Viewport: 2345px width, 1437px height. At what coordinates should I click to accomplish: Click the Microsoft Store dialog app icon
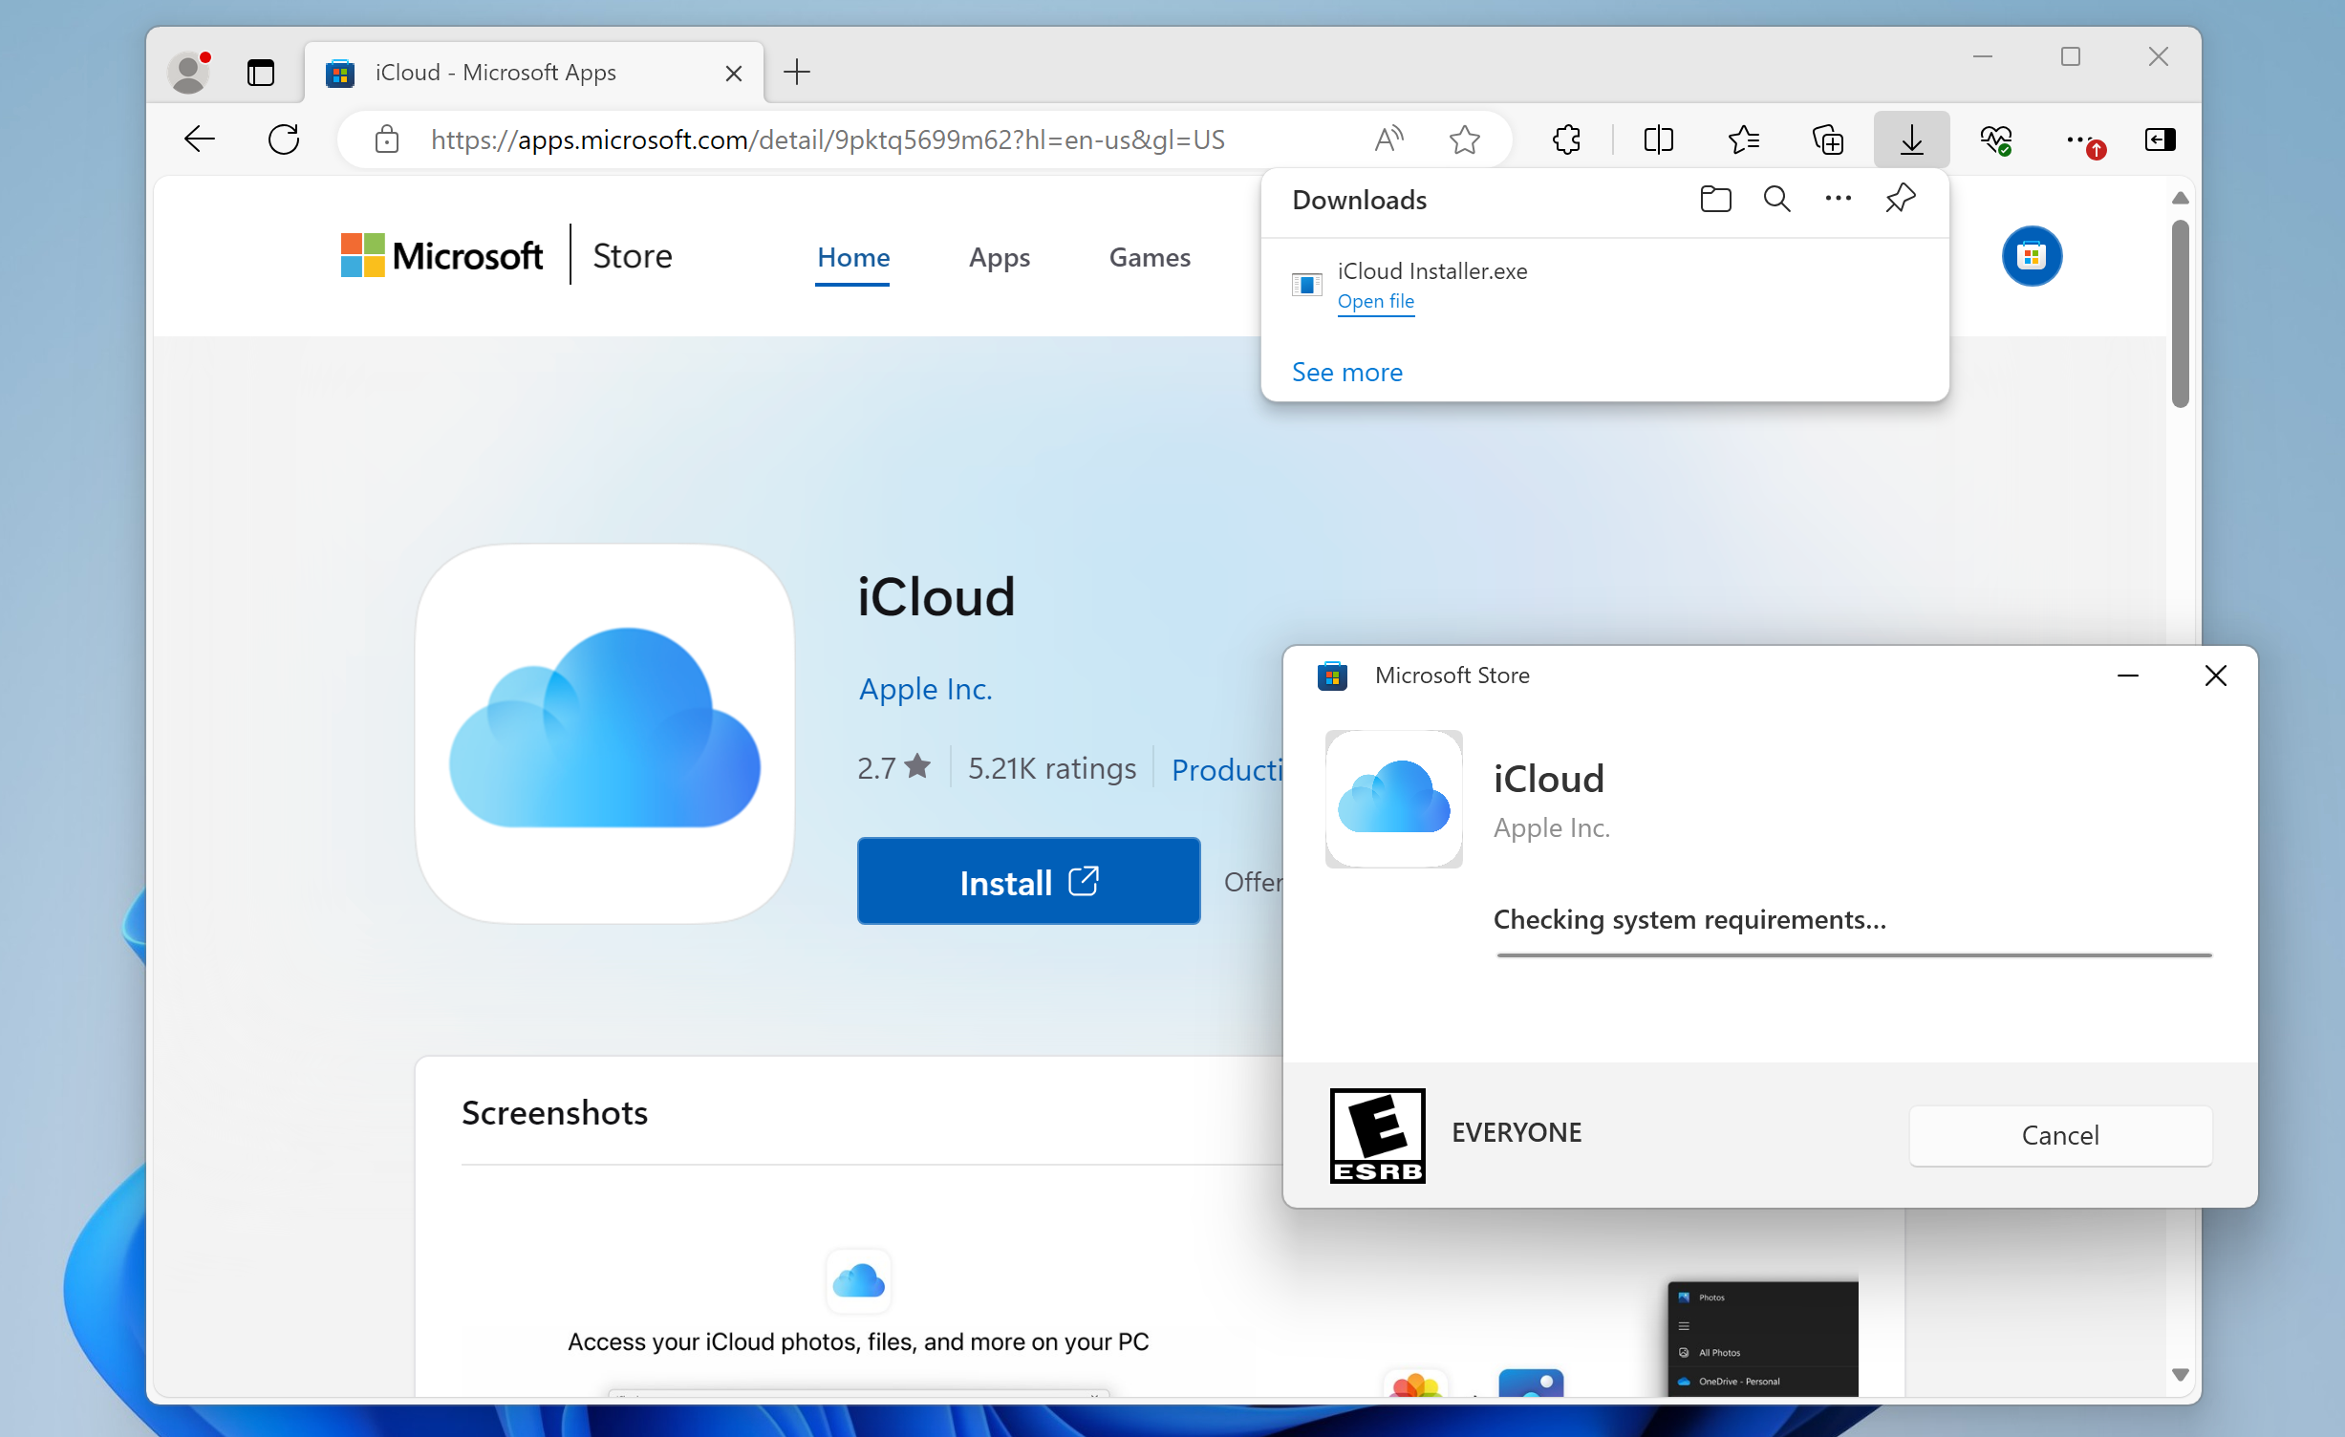click(1331, 676)
